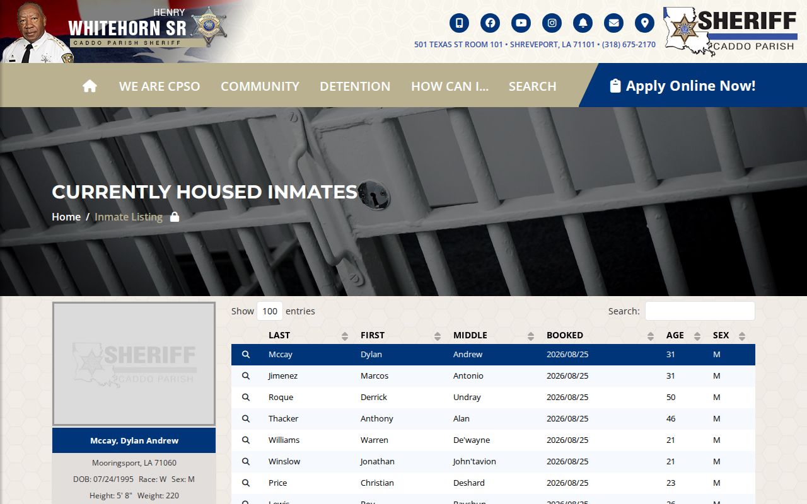Viewport: 807px width, 504px height.
Task: Open the SEARCH menu item
Action: pyautogui.click(x=533, y=86)
